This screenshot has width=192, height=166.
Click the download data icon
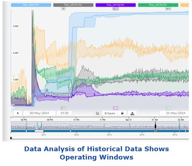point(132,113)
